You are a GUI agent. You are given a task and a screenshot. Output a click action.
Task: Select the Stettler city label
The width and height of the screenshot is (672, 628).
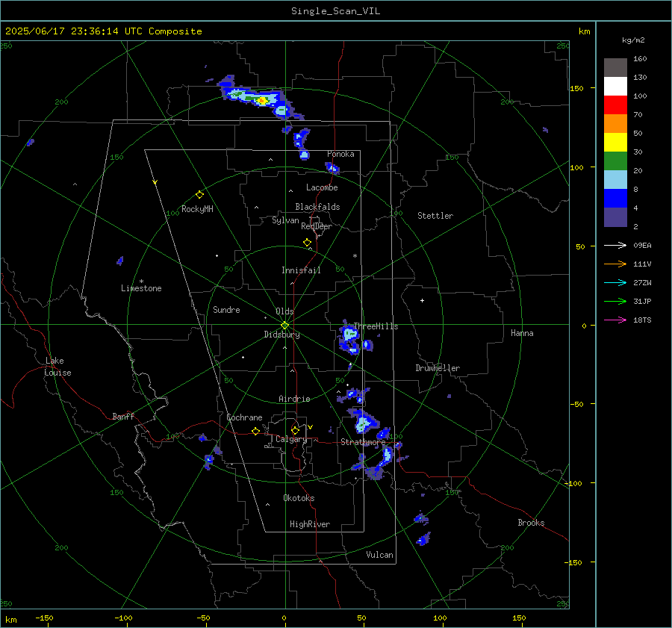coord(435,216)
